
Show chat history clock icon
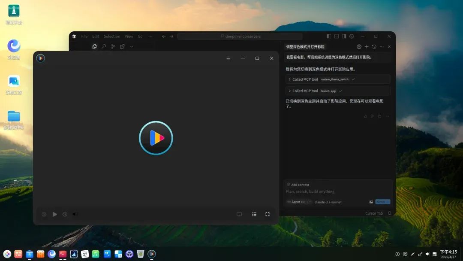pyautogui.click(x=374, y=47)
